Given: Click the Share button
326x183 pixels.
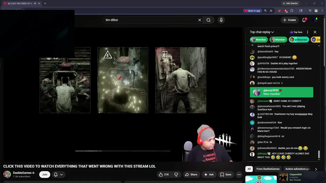Looking at the screenshot, I should pyautogui.click(x=191, y=175).
